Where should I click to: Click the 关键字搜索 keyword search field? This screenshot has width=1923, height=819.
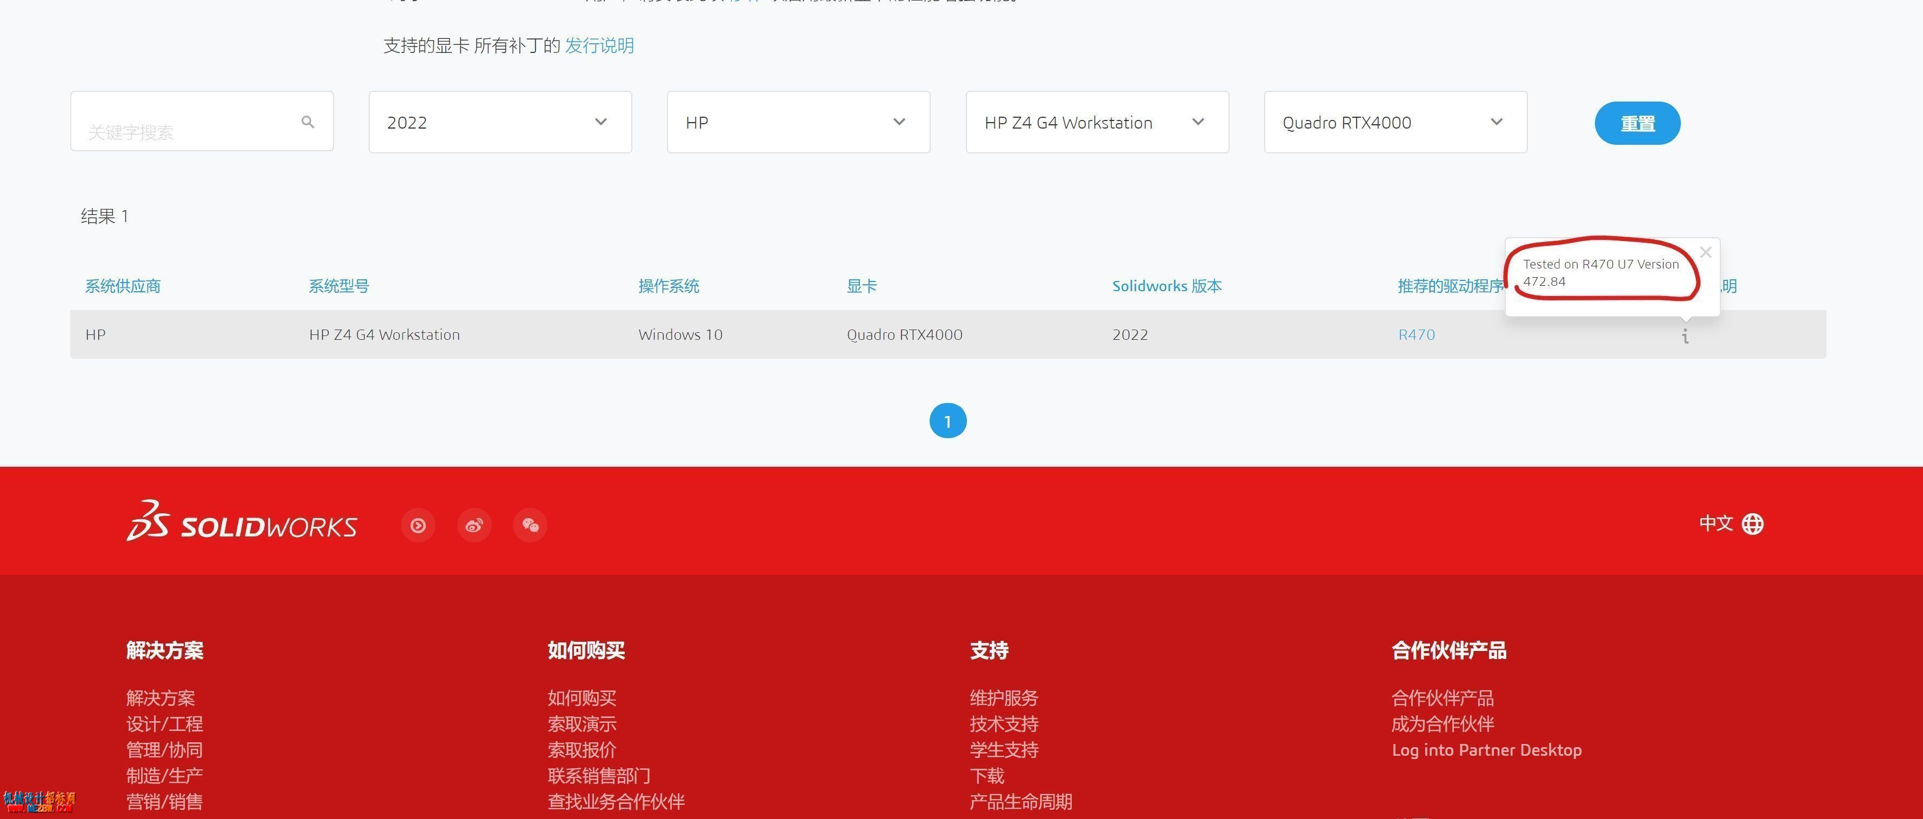202,122
